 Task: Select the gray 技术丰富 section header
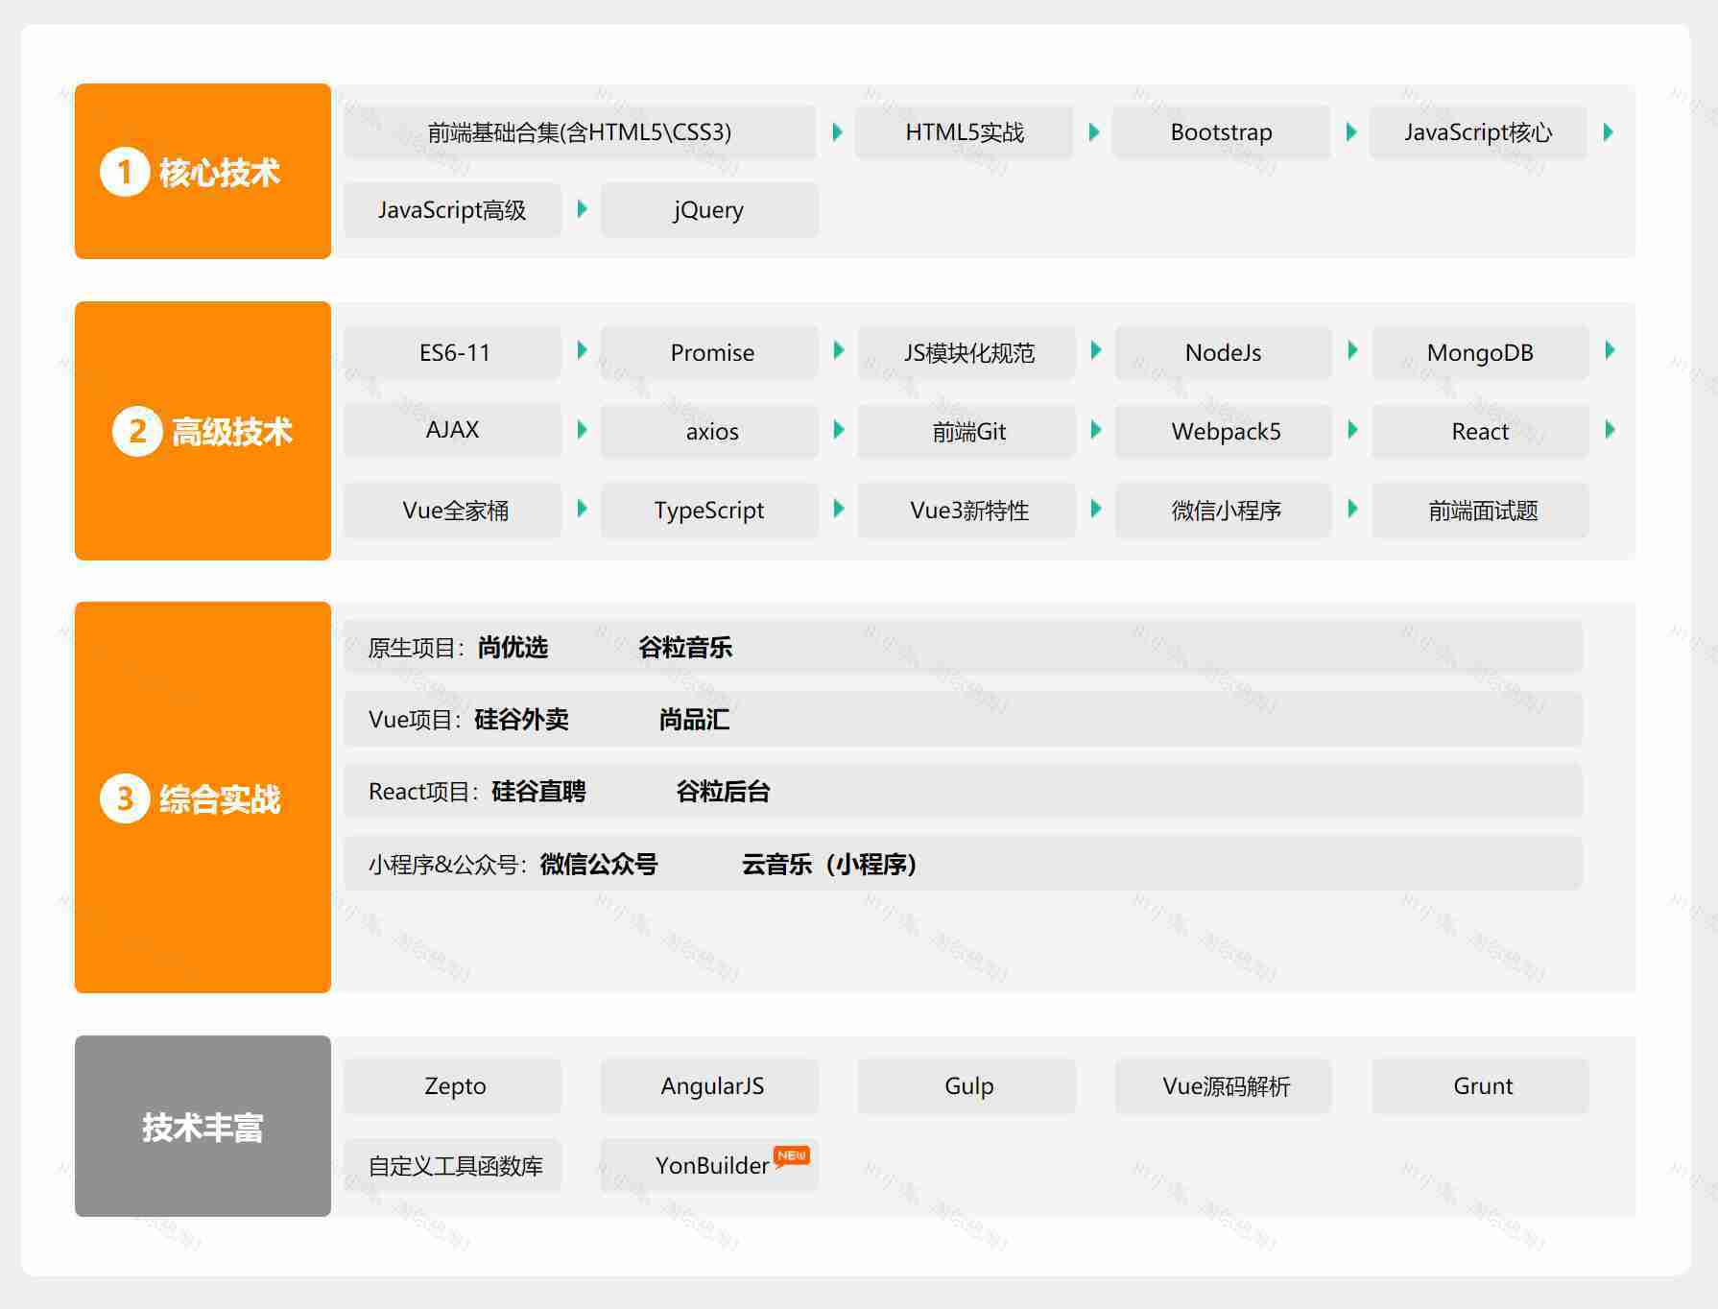click(203, 1126)
